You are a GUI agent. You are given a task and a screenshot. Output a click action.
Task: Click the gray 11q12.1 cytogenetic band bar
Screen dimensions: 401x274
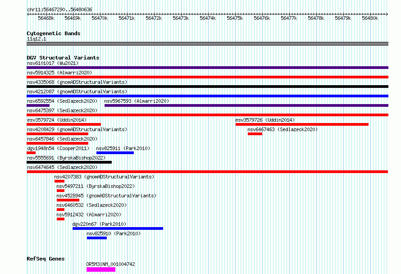click(207, 44)
